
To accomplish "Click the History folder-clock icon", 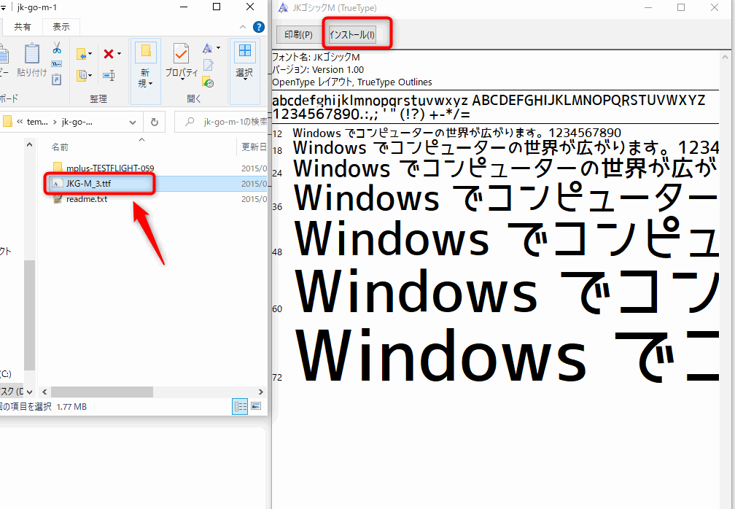I will tap(208, 82).
